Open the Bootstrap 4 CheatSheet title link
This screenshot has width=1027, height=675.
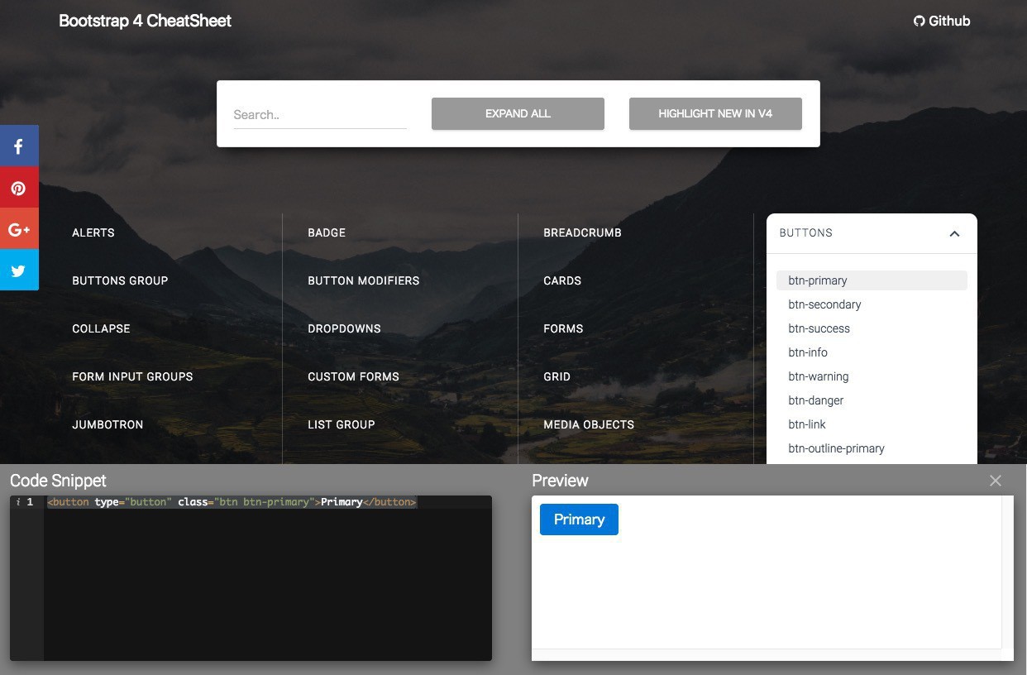(x=145, y=21)
